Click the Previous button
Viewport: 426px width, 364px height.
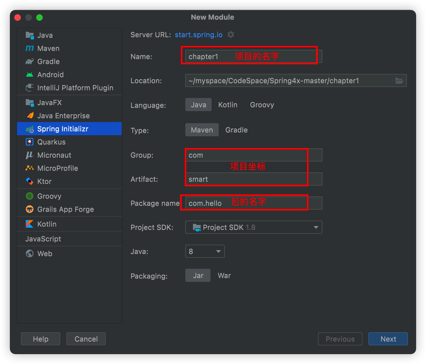coord(340,339)
